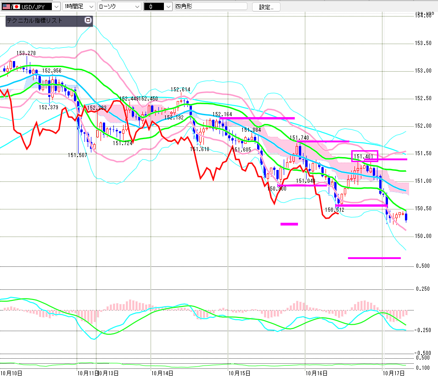Click the 152.614 peak price label
Screen dimensions: 438x378
pyautogui.click(x=180, y=90)
